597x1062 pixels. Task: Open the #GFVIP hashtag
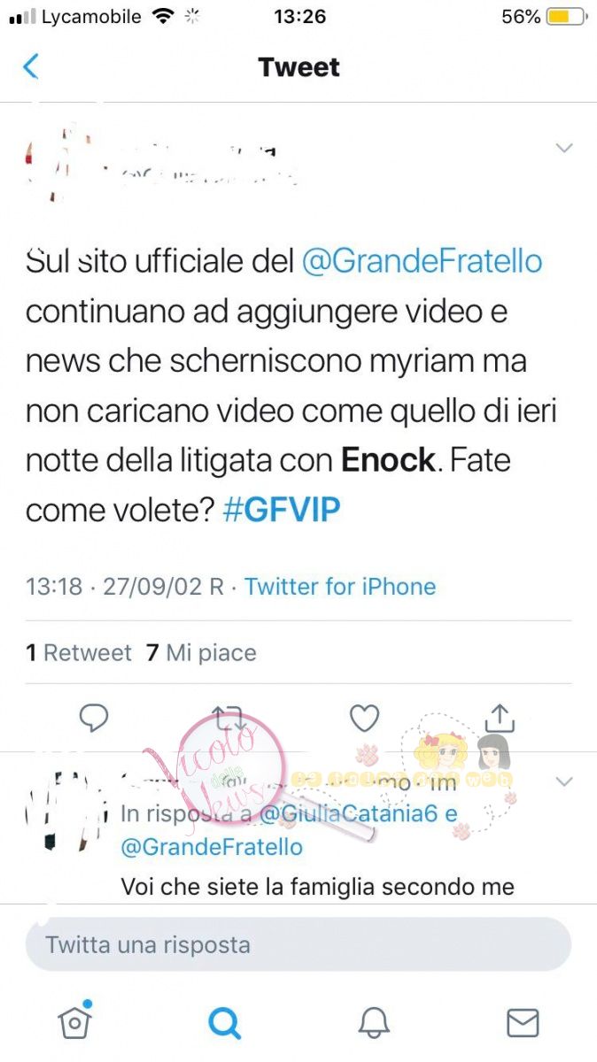[282, 511]
